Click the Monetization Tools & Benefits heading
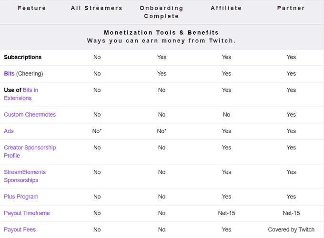The image size is (324, 238). click(162, 33)
